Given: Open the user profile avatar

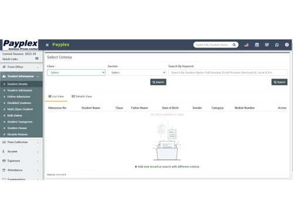Looking at the screenshot, I should 287,45.
